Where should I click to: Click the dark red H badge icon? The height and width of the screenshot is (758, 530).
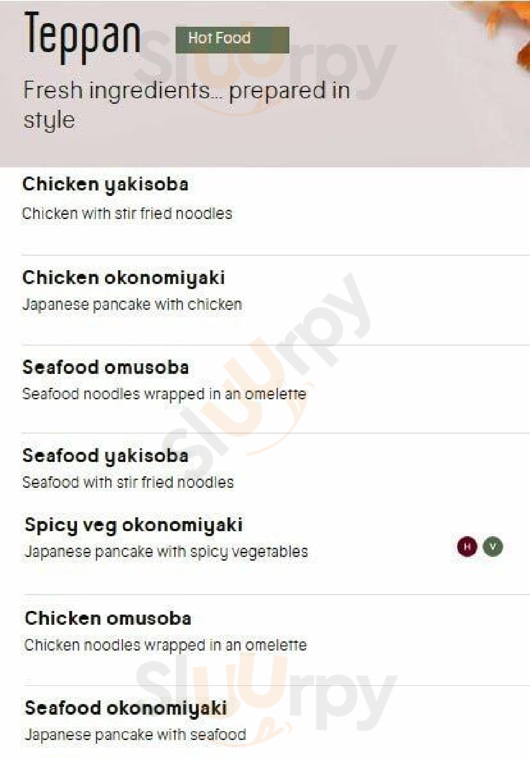click(x=467, y=547)
